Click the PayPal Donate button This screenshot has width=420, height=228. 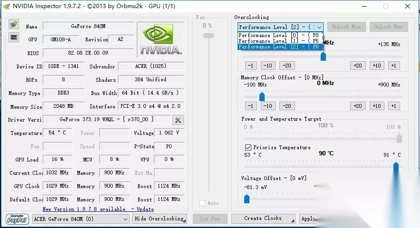click(x=17, y=219)
